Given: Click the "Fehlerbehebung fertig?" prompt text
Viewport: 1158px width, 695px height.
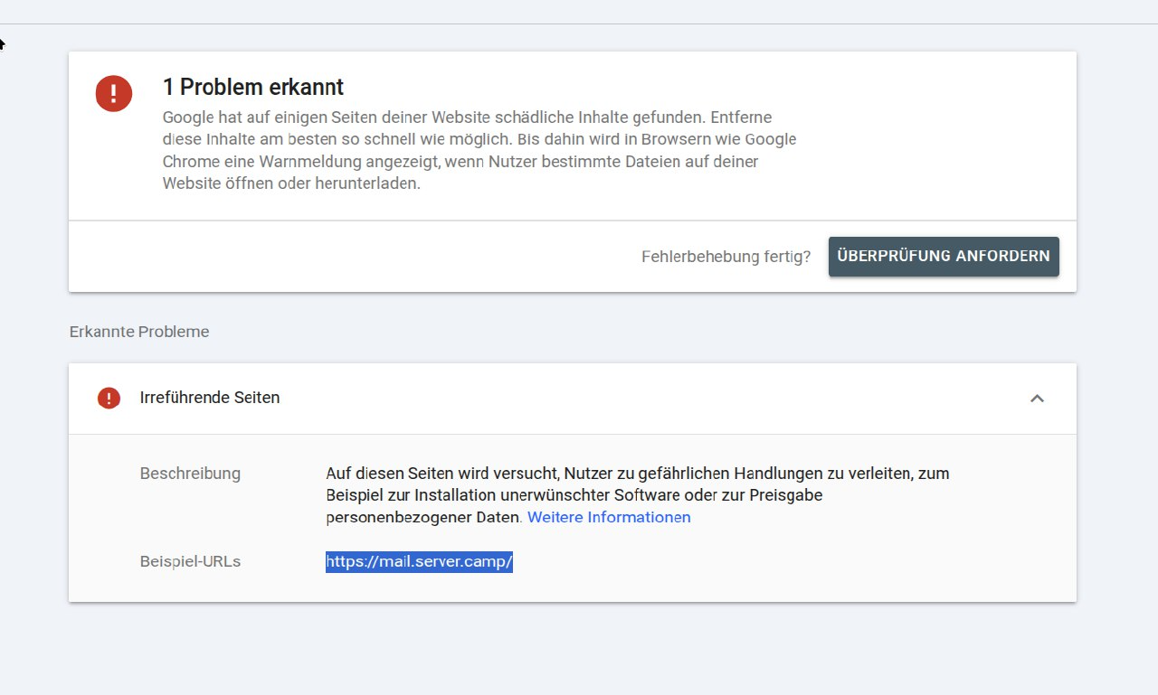Looking at the screenshot, I should tap(726, 257).
